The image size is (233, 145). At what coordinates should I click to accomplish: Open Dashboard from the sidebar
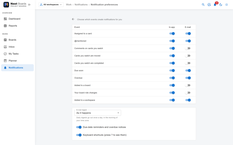(17, 19)
